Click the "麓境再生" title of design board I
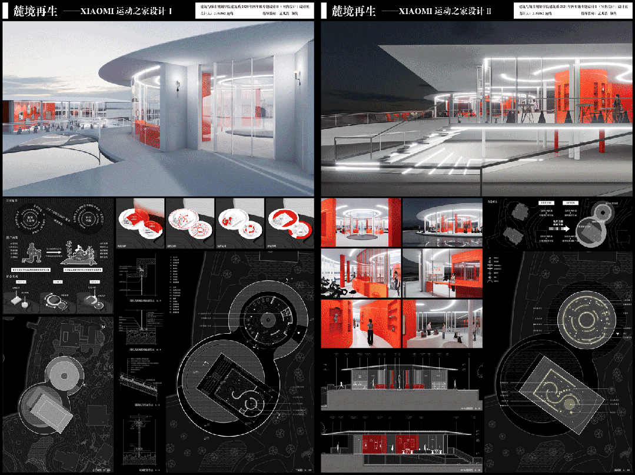Image resolution: width=635 pixels, height=475 pixels. click(36, 11)
